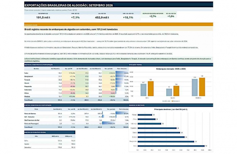This screenshot has width=237, height=154.
Task: Click the "PORTOS | DESEMPENHO E PARTICIPAÇÃO" section header
Action: (x=76, y=105)
